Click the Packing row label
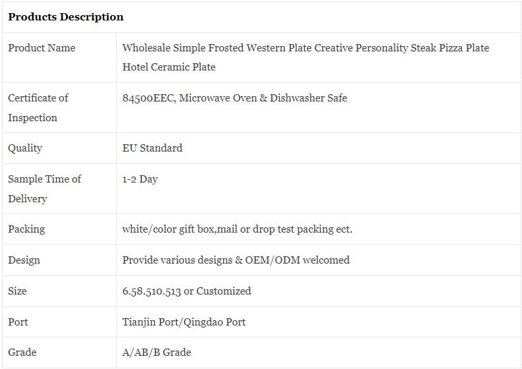Viewport: 522px width, 369px height. 26,229
